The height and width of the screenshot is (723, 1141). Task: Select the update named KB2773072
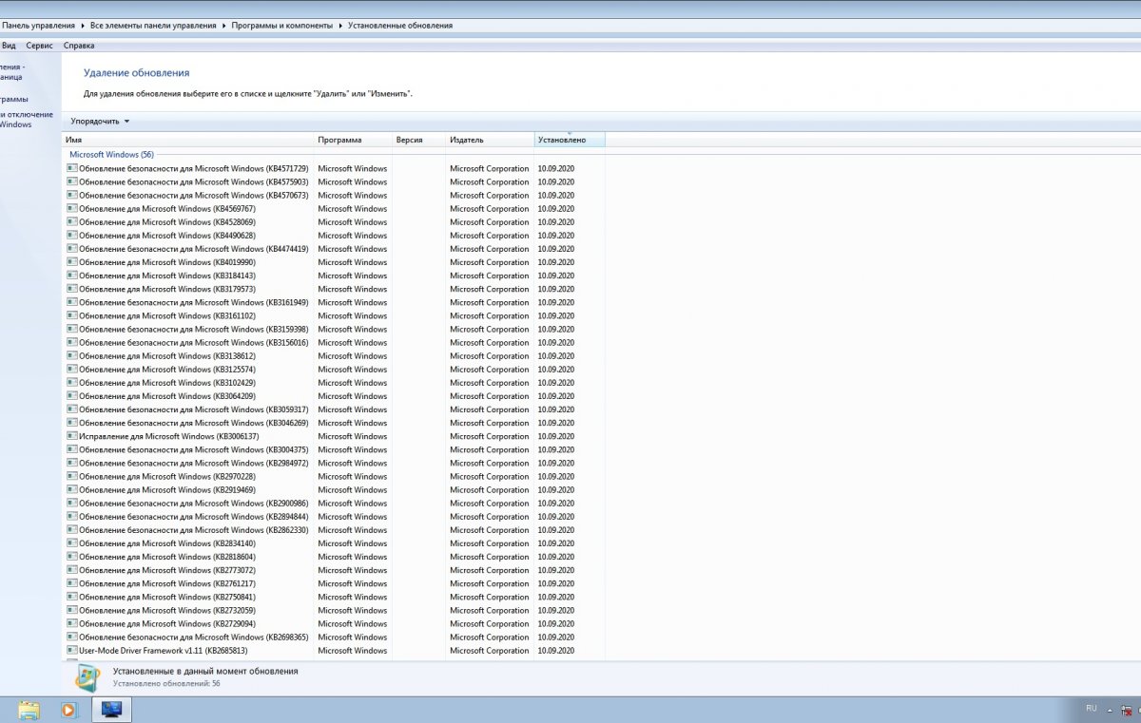[167, 570]
